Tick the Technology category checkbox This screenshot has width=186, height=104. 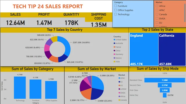tap(116, 14)
